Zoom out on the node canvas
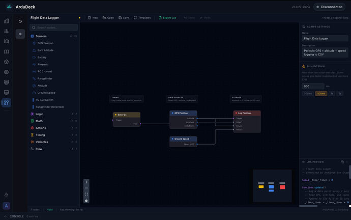This screenshot has height=220, width=351. pyautogui.click(x=86, y=188)
